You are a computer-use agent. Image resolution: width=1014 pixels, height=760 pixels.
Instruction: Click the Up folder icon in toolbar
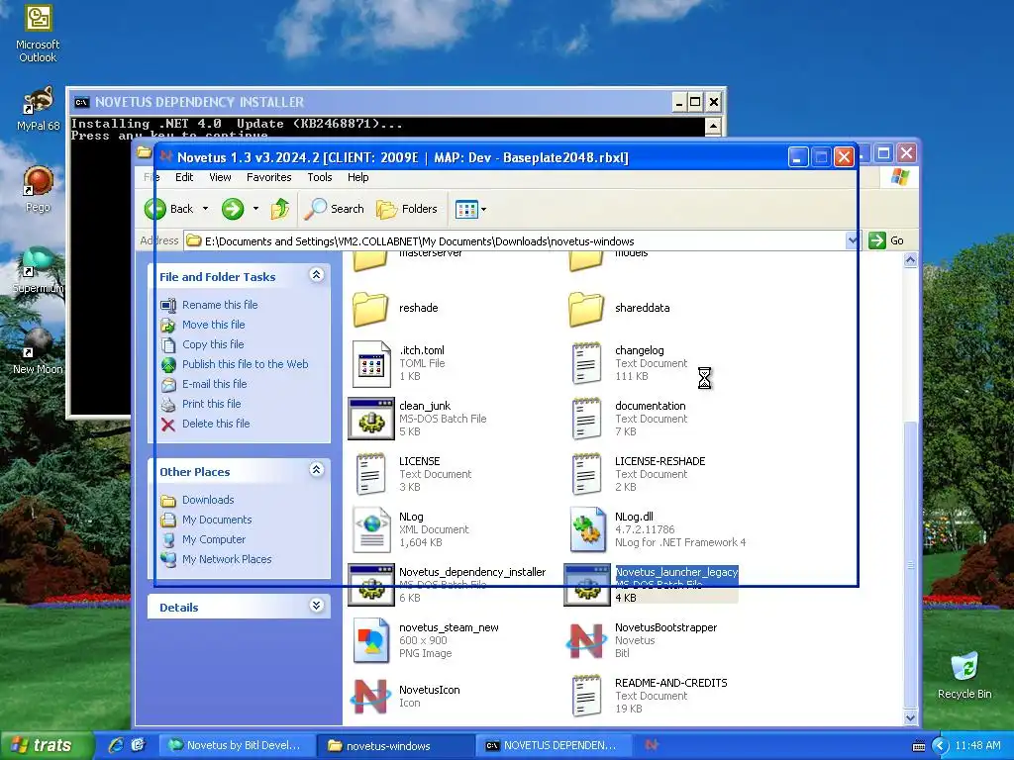[280, 209]
